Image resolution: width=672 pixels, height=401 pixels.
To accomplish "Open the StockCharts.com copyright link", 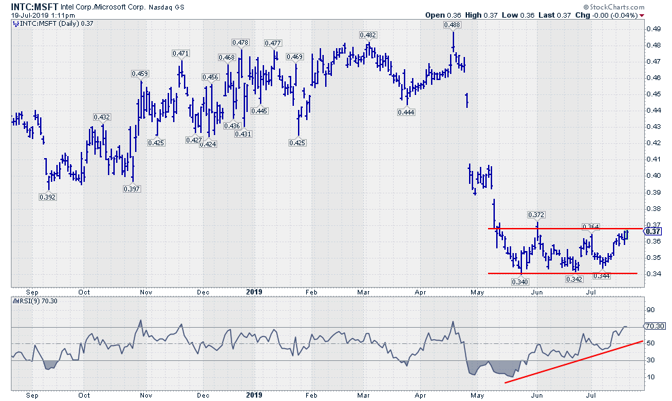I will click(614, 7).
